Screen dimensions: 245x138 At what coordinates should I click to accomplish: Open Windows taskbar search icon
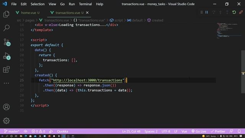pyautogui.click(x=7, y=136)
